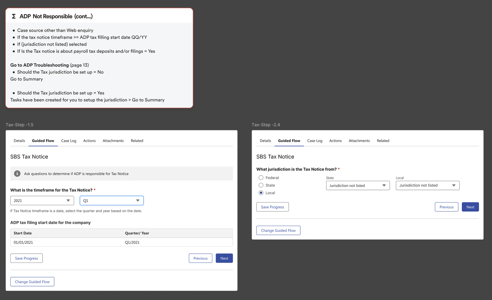Open the Q1 quarter dropdown
The image size is (492, 300).
click(112, 201)
